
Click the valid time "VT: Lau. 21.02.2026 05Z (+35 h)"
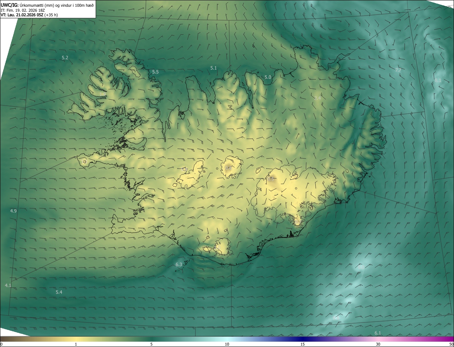tap(29, 15)
